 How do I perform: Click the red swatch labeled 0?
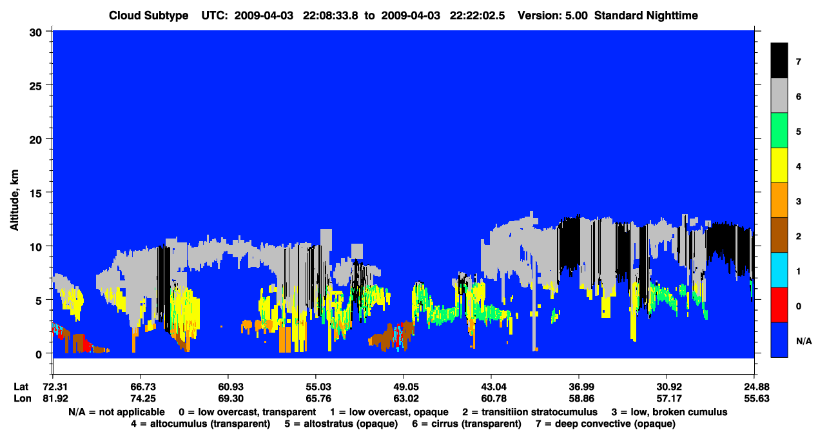point(779,304)
